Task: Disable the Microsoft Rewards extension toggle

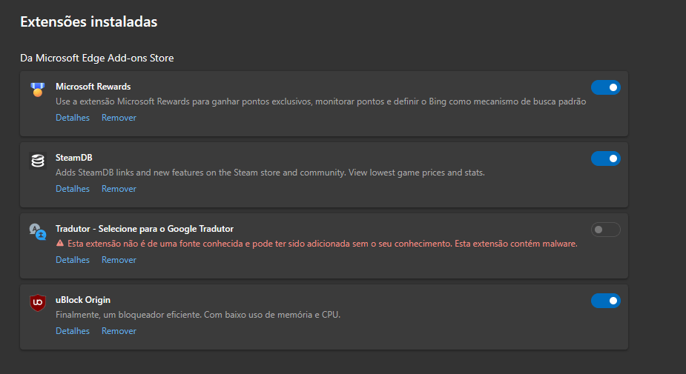Action: coord(605,87)
